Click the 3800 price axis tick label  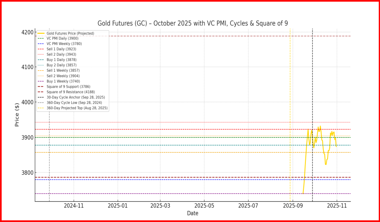[27, 173]
